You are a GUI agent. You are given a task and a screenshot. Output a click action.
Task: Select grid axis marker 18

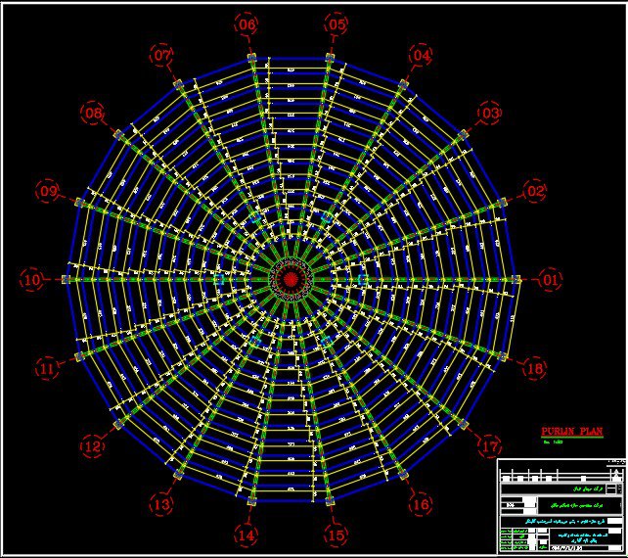534,369
